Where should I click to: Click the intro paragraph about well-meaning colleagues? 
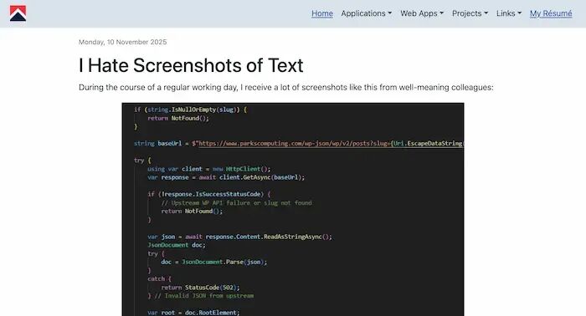(286, 87)
